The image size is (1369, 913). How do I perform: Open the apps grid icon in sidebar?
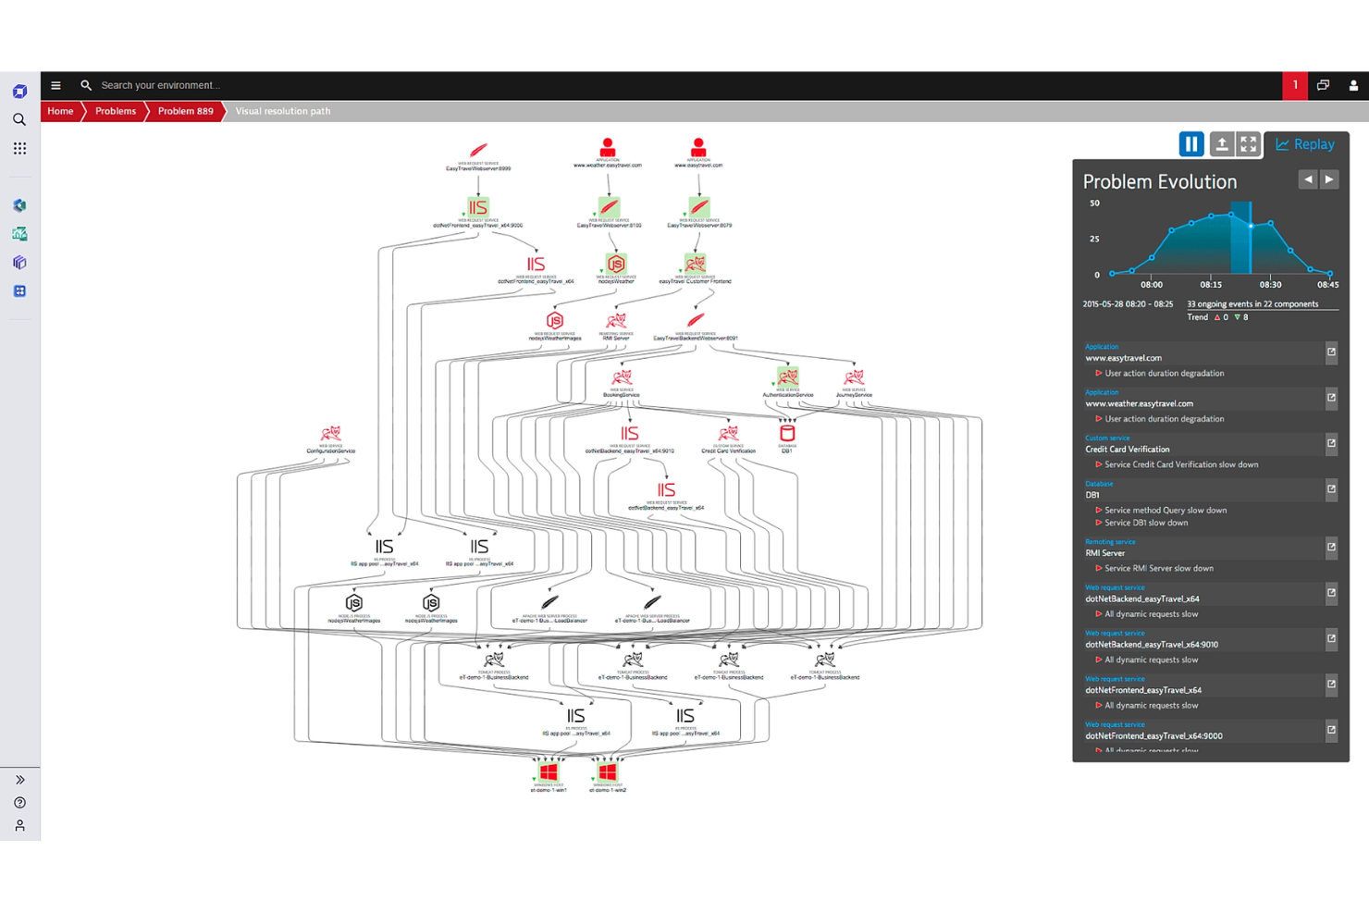coord(19,148)
